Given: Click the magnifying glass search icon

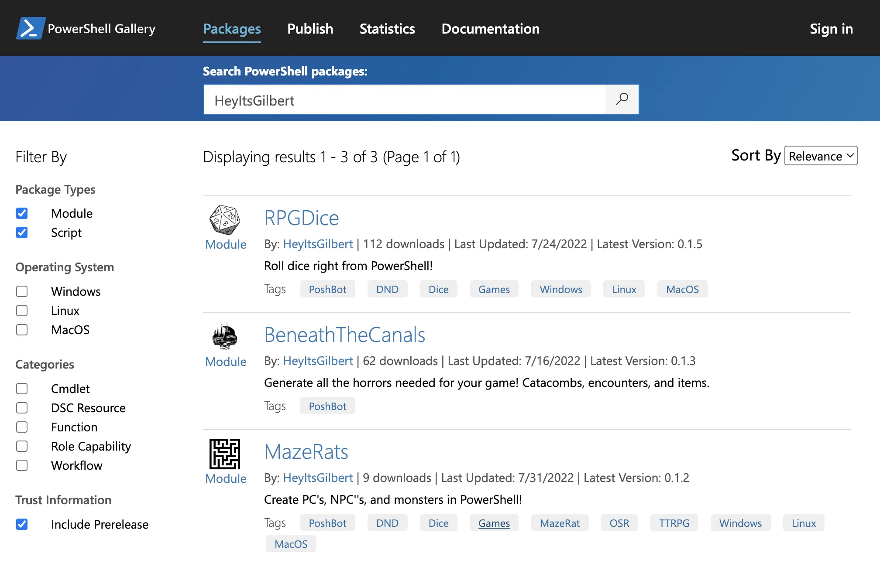Looking at the screenshot, I should coord(622,100).
